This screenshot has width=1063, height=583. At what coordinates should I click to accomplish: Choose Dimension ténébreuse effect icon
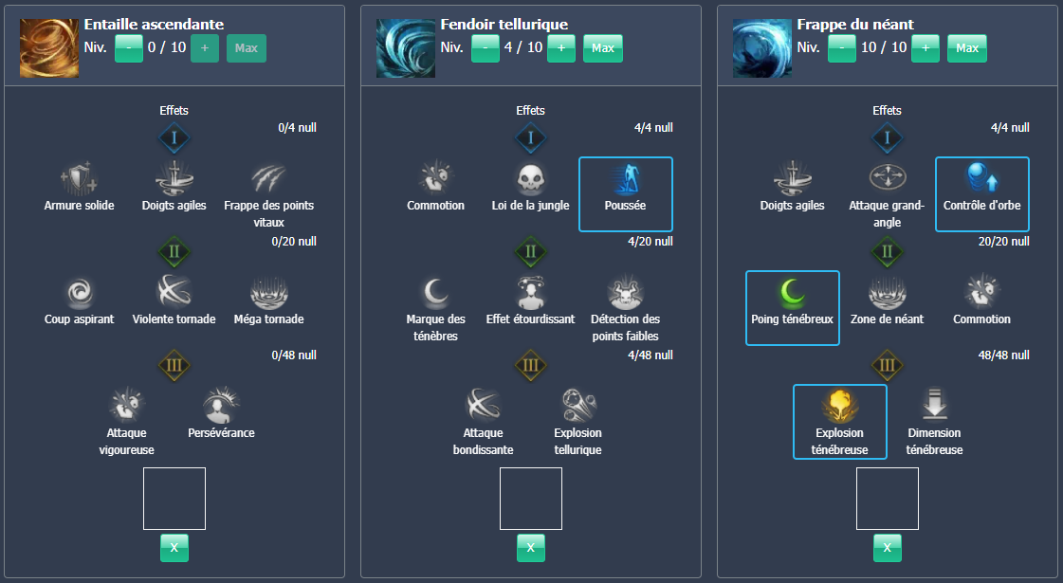click(x=934, y=406)
